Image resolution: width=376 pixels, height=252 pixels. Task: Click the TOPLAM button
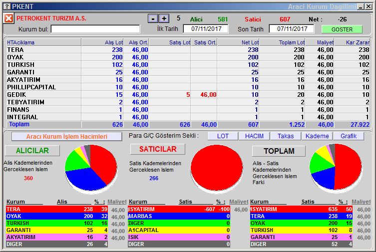coord(279,151)
